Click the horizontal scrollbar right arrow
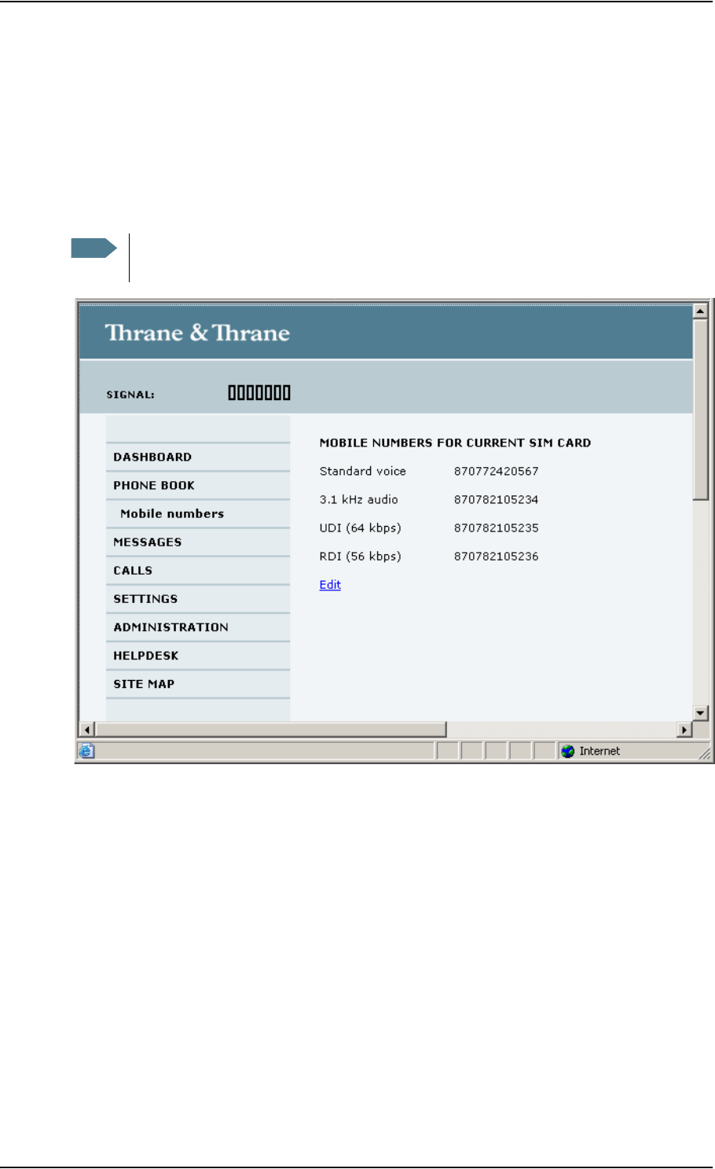 pos(685,730)
